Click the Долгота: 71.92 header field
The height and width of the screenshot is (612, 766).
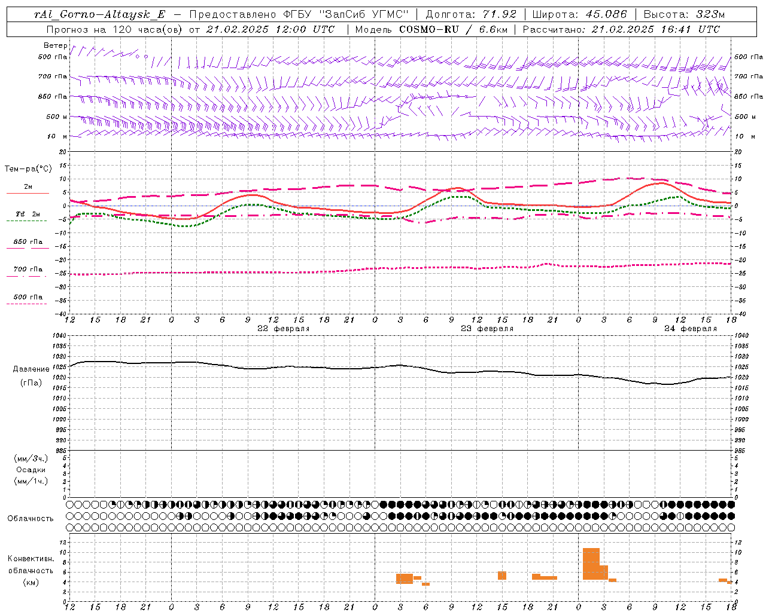(471, 14)
